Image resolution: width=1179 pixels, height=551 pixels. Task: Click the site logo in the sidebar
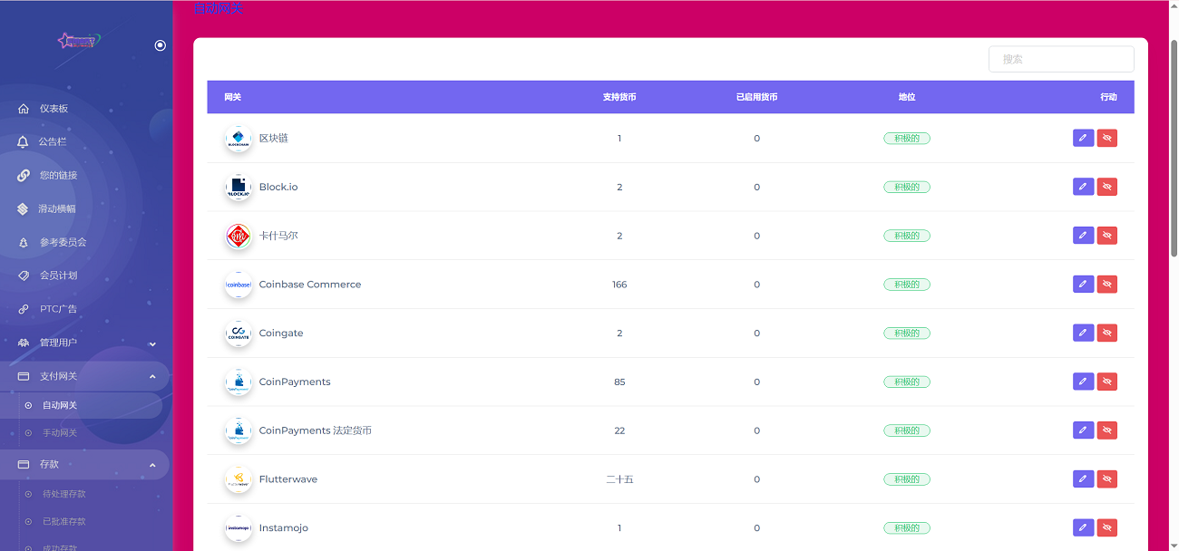[78, 41]
